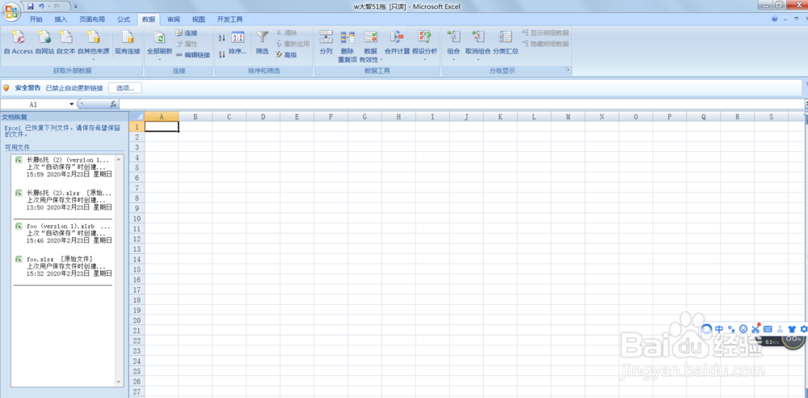
Task: Click the security warning shield icon
Action: [x=6, y=88]
